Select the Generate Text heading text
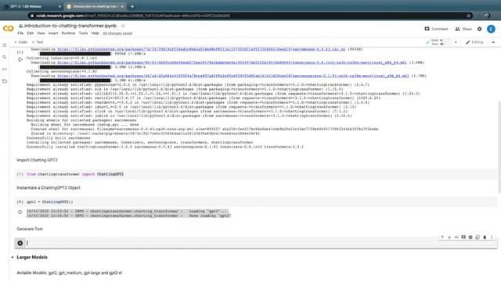The image size is (501, 281). 30,229
